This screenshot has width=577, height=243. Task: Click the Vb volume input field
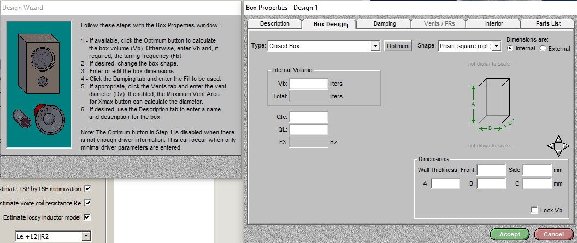tap(308, 84)
